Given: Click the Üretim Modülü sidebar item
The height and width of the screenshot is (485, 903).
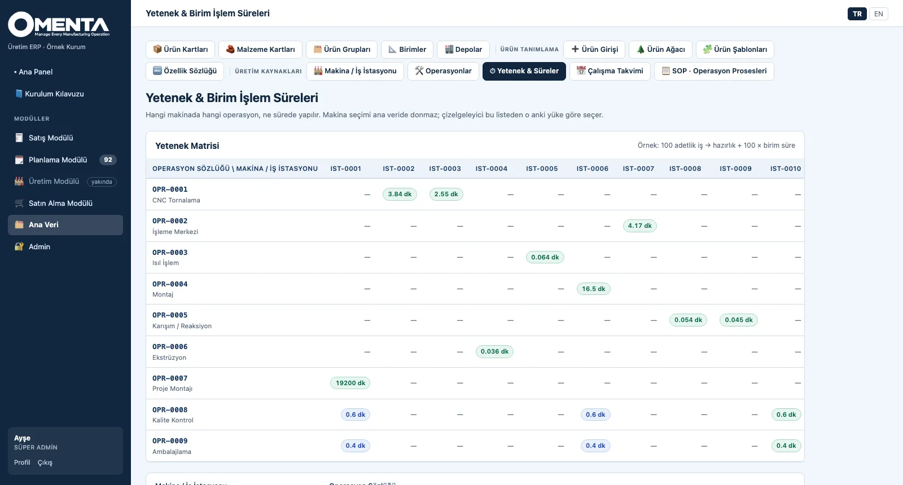Looking at the screenshot, I should [x=65, y=182].
